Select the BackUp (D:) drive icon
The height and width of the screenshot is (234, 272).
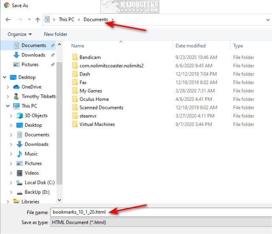coord(20,192)
